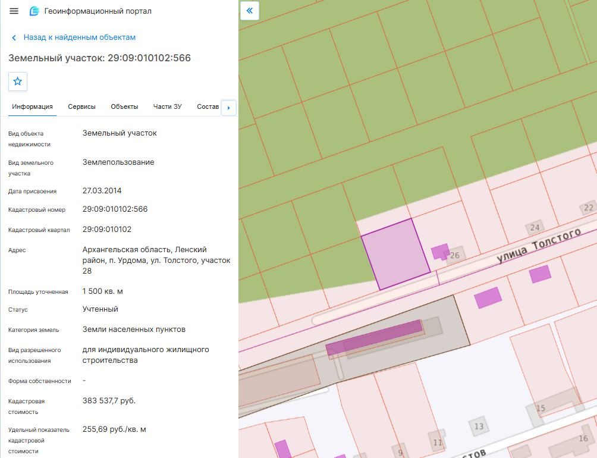The width and height of the screenshot is (597, 458).
Task: Click the Площадь уточненная field label
Action: click(x=38, y=292)
